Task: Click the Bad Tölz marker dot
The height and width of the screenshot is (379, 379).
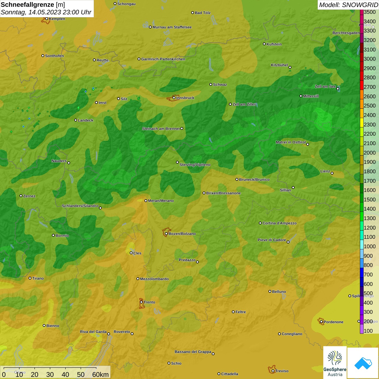Action: click(x=192, y=13)
